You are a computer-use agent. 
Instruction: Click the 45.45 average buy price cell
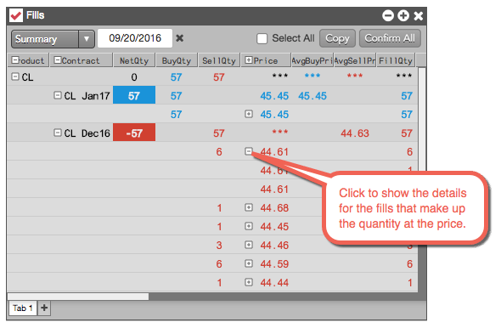pyautogui.click(x=312, y=96)
